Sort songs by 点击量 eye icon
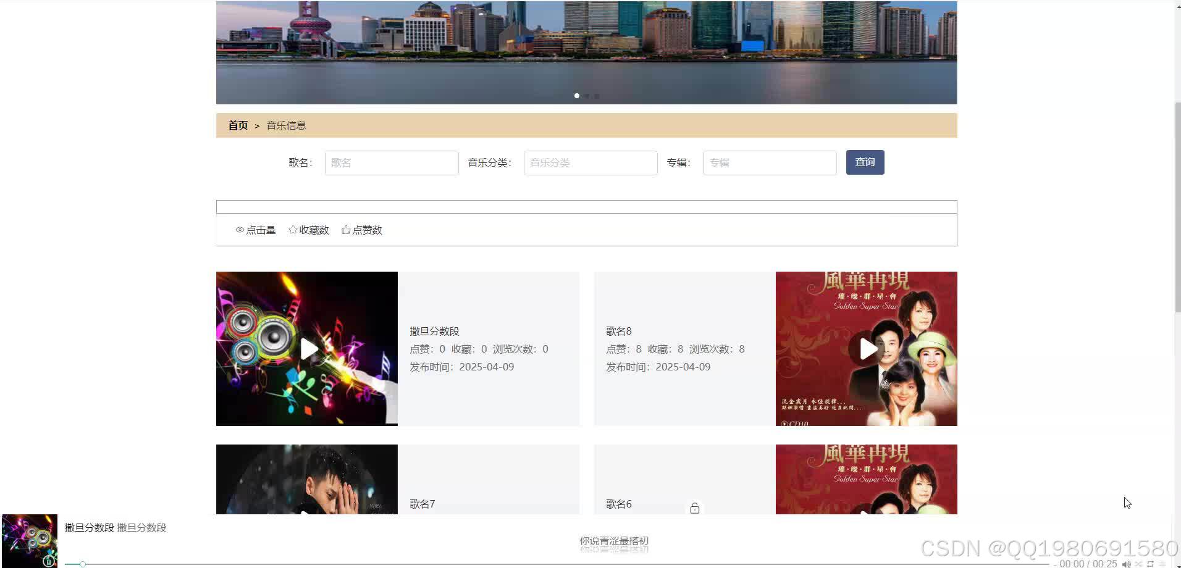1181x568 pixels. [240, 230]
